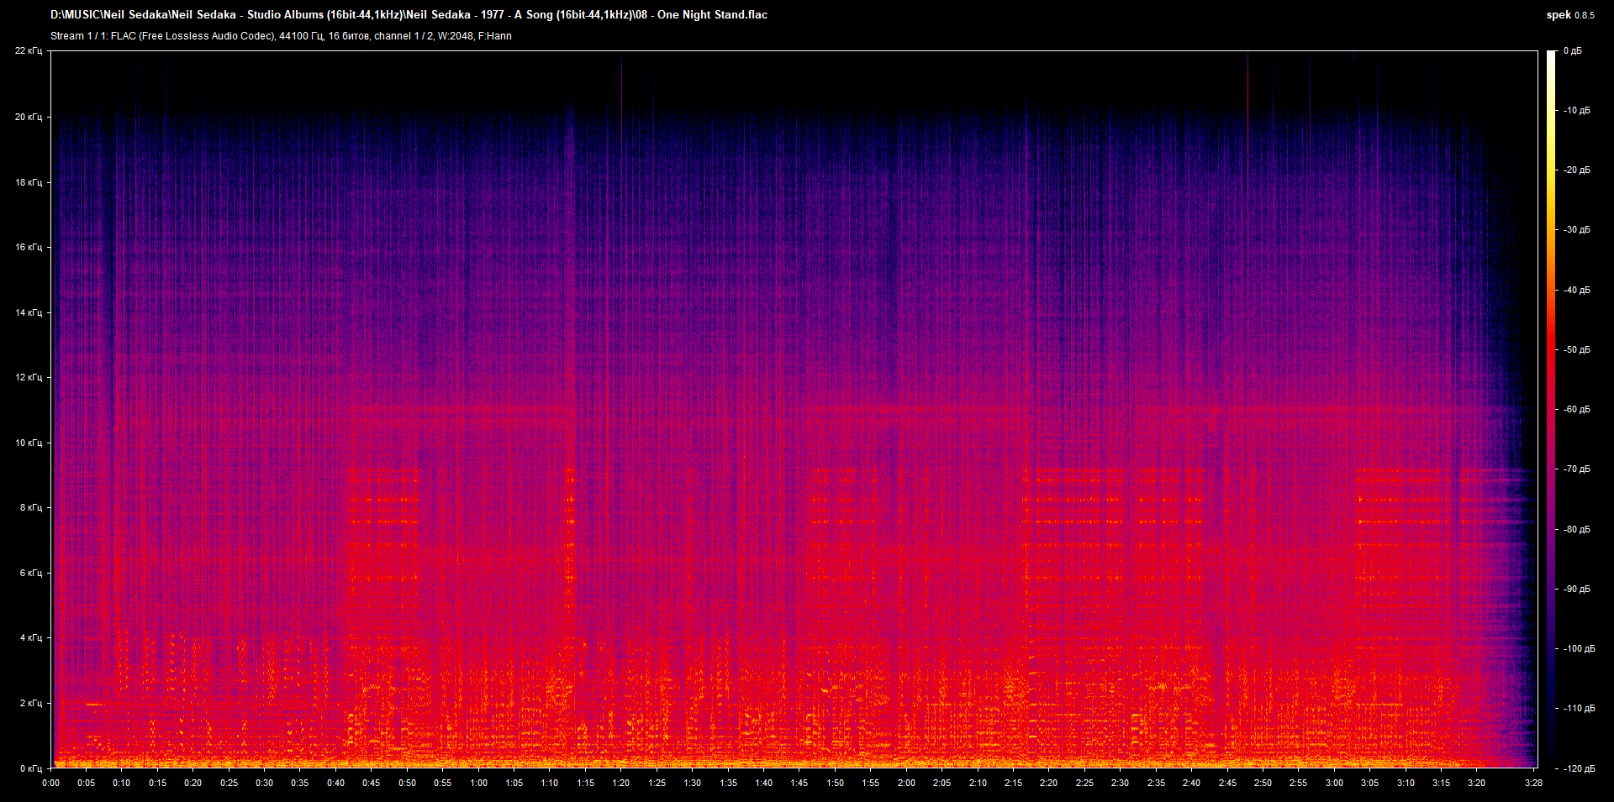Click the -20 дБ level scale label

[1576, 170]
